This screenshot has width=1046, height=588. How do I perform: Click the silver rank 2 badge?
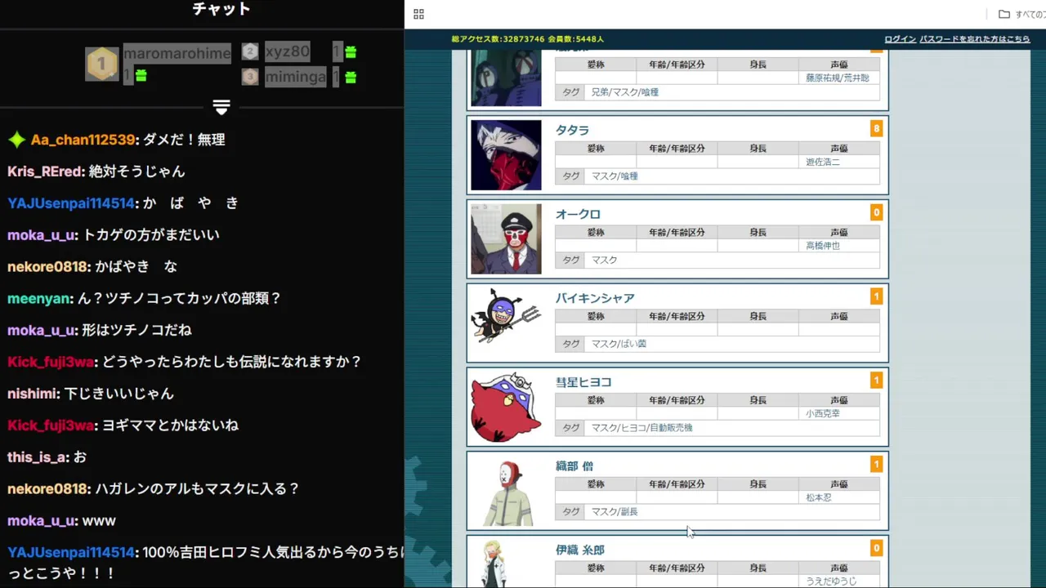coord(250,52)
